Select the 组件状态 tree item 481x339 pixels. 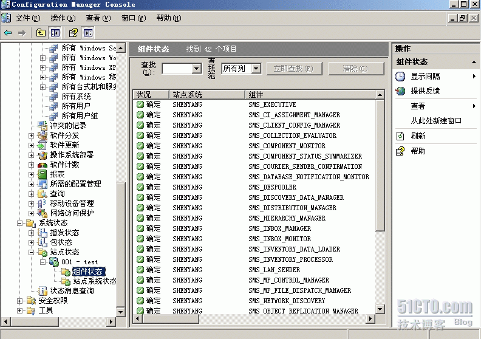[88, 272]
